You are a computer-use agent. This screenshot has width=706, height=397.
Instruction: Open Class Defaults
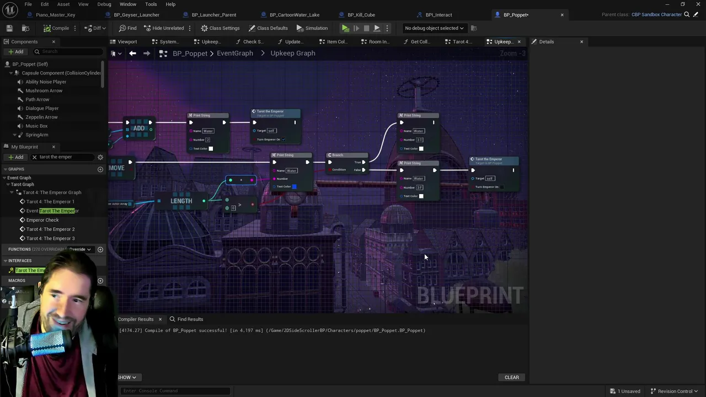tap(268, 28)
